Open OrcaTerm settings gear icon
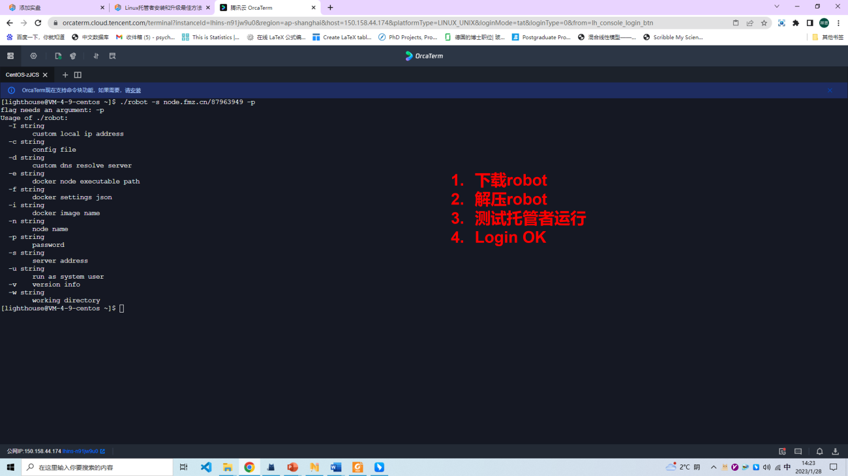This screenshot has height=476, width=848. [33, 56]
